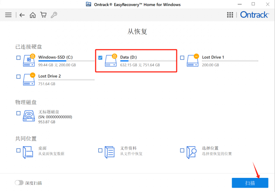The width and height of the screenshot is (275, 192).
Task: Click the Windows-SSD (C:) drive icon
Action: [x=29, y=61]
